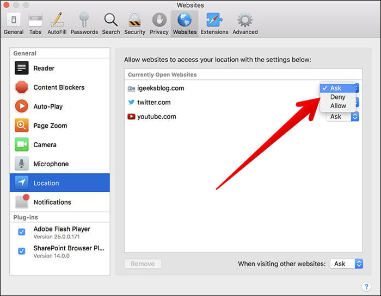Viewport: 381px width, 296px height.
Task: Open the Passwords key icon
Action: click(x=84, y=20)
